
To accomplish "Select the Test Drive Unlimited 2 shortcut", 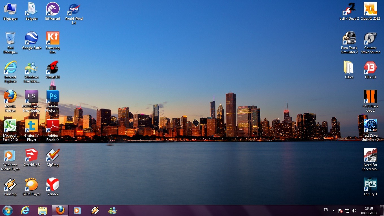I will tap(370, 130).
